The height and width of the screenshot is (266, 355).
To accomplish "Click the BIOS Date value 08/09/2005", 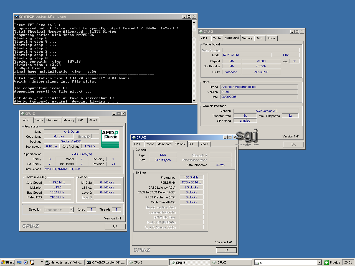I will tap(259, 97).
